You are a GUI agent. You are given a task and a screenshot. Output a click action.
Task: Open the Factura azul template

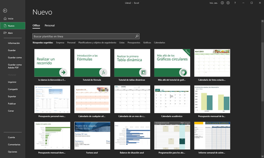tap(92, 136)
